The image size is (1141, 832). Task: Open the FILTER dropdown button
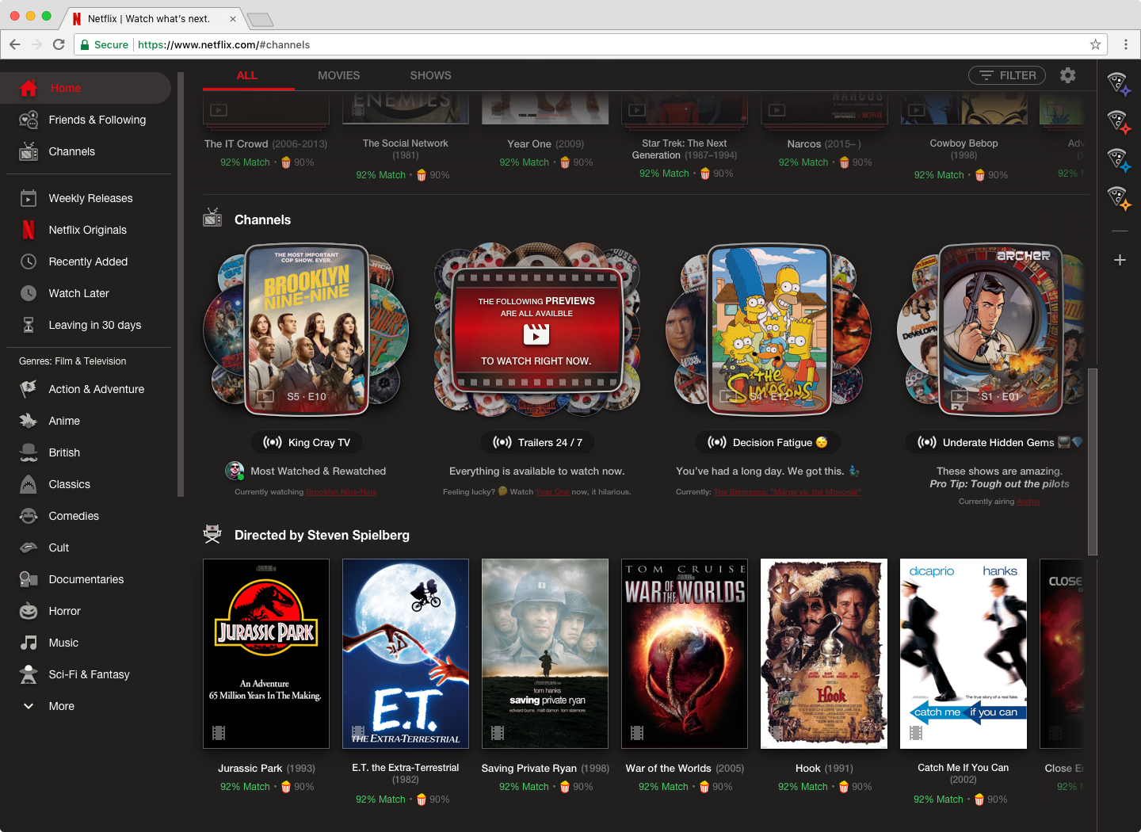[1007, 75]
